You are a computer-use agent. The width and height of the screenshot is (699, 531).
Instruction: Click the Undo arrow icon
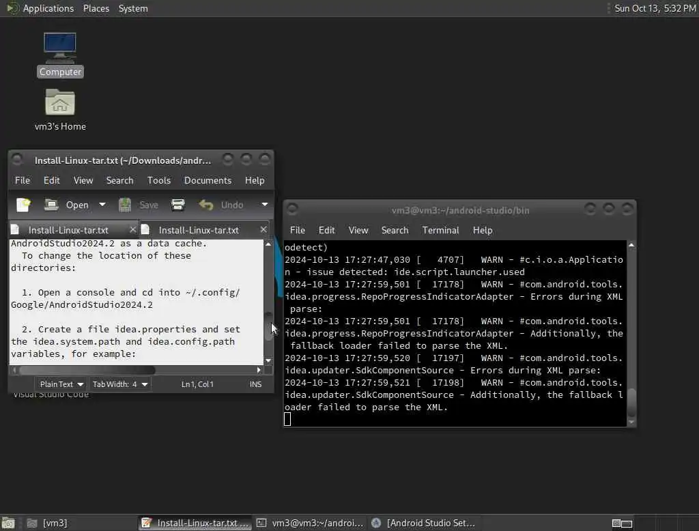point(206,205)
